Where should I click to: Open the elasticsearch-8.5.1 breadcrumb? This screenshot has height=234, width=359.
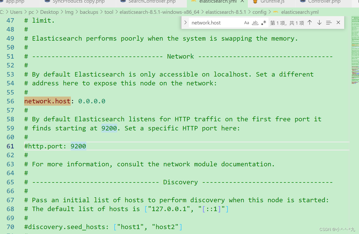[x=226, y=12]
